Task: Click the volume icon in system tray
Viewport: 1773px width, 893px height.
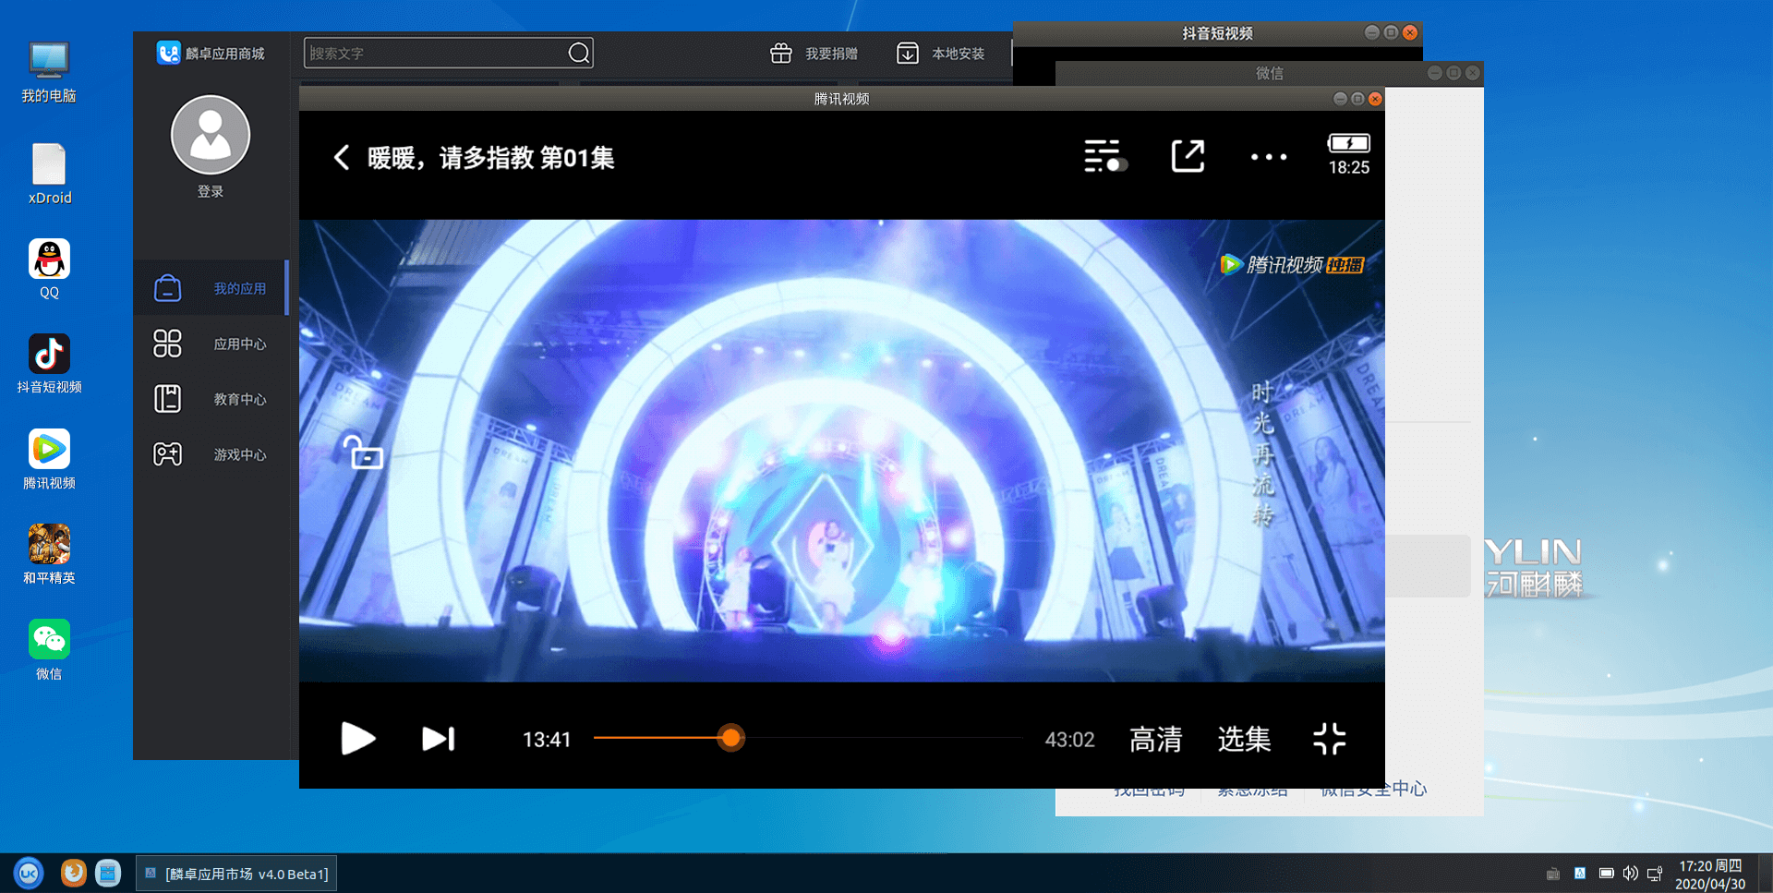Action: [x=1631, y=874]
